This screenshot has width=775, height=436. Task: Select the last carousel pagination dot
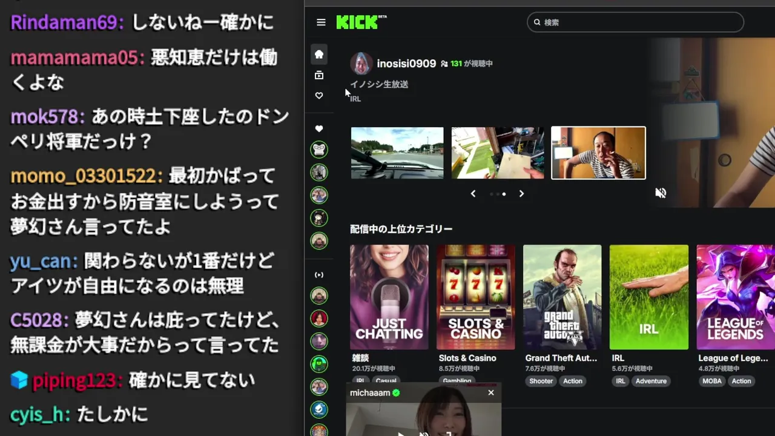point(504,194)
